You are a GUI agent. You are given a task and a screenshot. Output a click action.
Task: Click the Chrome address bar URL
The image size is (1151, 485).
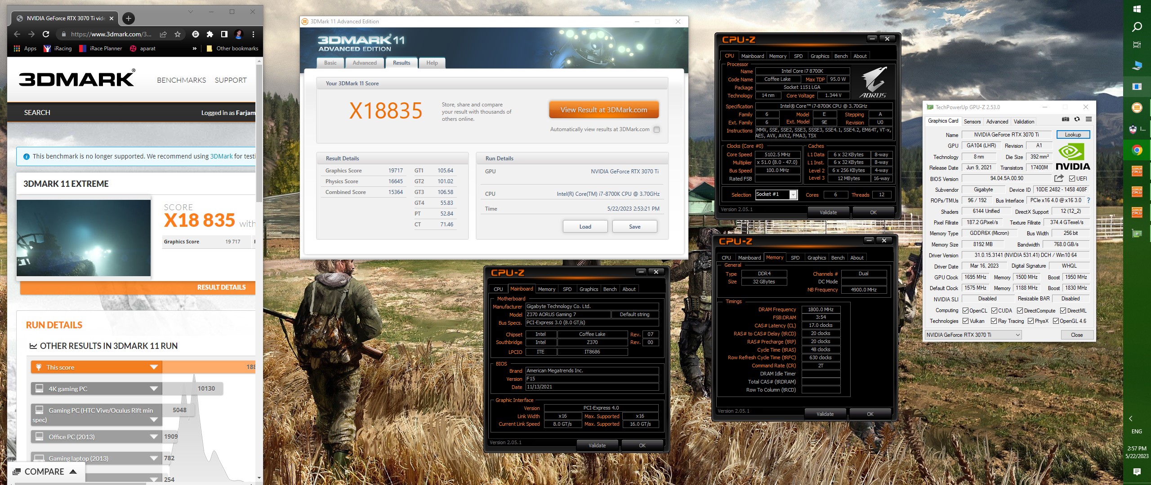tap(111, 34)
